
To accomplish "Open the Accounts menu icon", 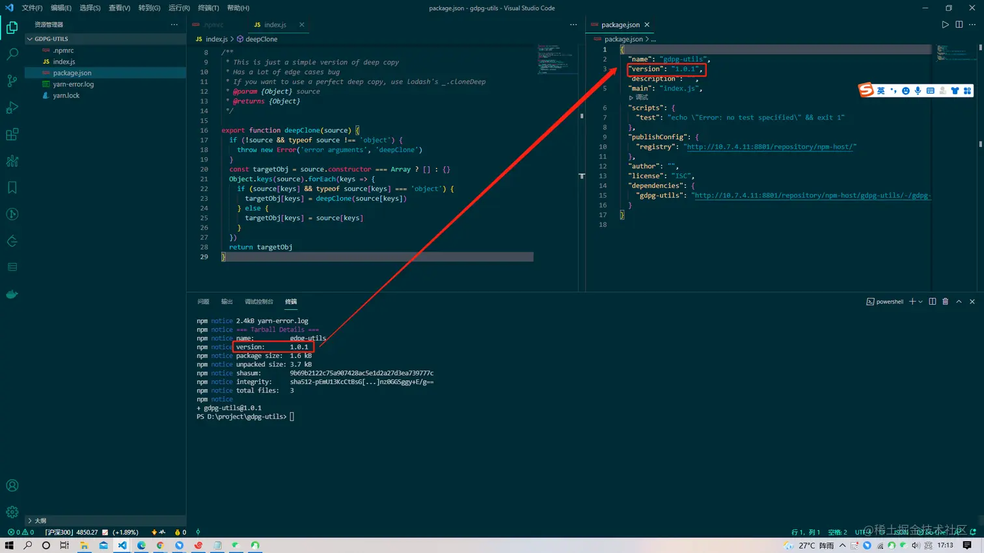I will 12,485.
